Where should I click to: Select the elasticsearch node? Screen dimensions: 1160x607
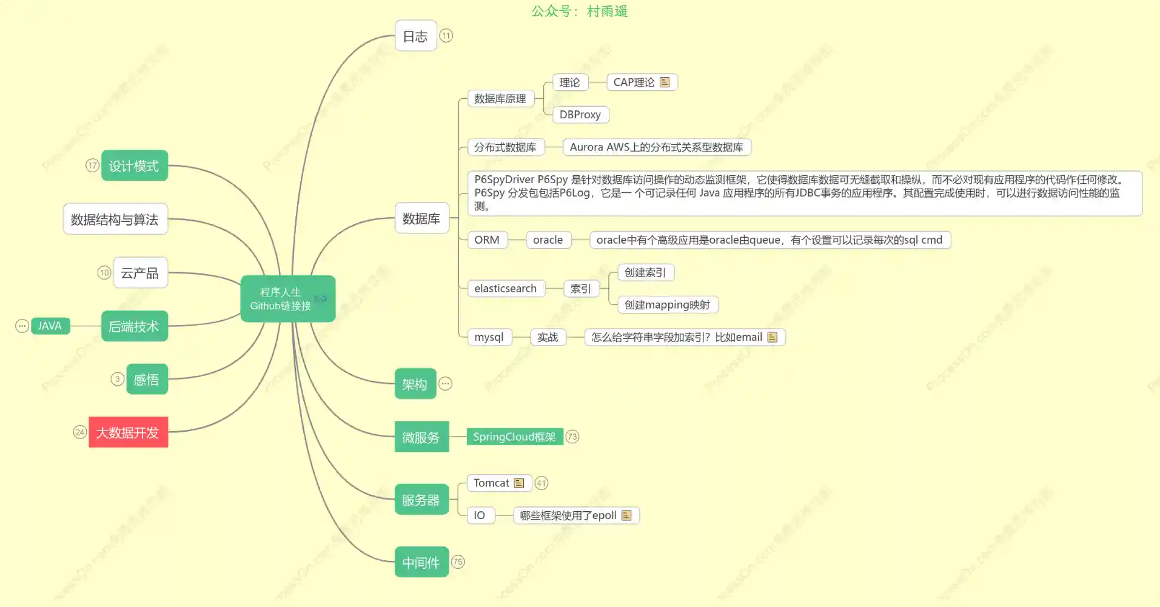pos(505,289)
